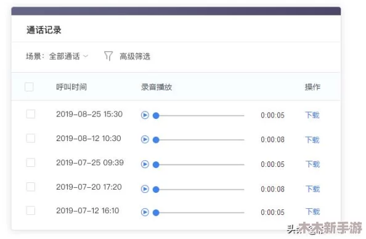Click the 录音播放 column header
366x239 pixels.
pyautogui.click(x=157, y=87)
